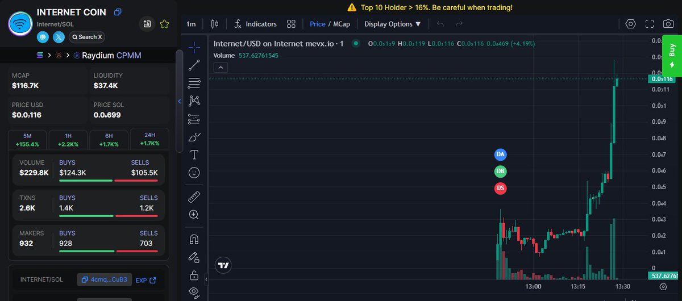The image size is (682, 301).
Task: Click the Volume indicator legend label
Action: point(224,56)
